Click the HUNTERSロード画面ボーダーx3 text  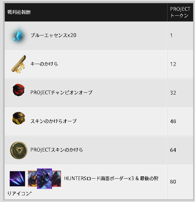[x=99, y=178]
